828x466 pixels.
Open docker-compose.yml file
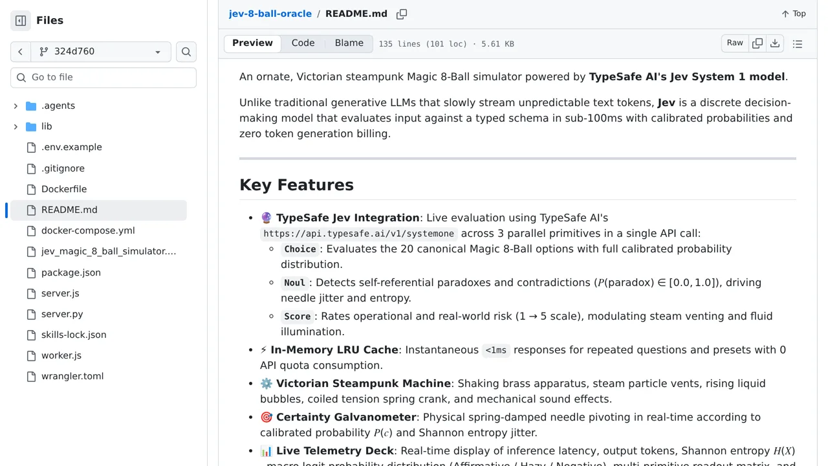88,230
